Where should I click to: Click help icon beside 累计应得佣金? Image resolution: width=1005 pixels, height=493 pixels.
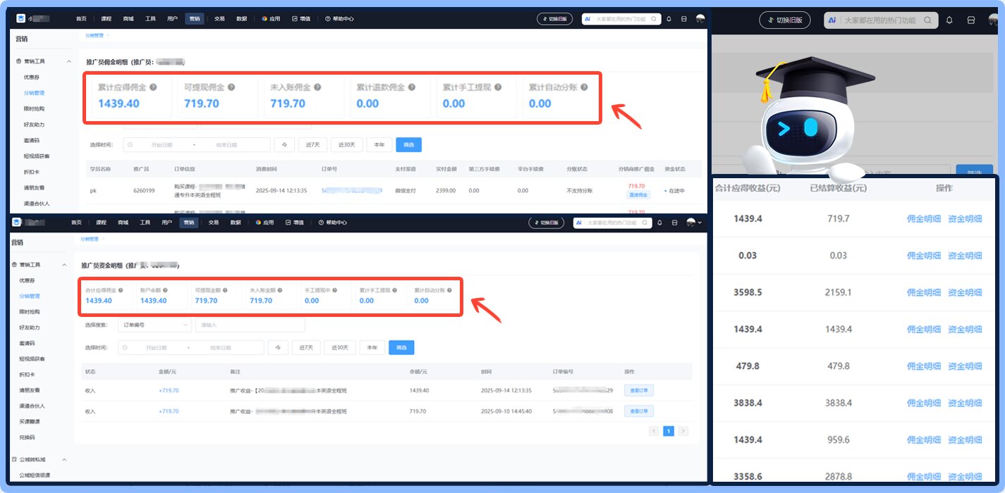[153, 87]
